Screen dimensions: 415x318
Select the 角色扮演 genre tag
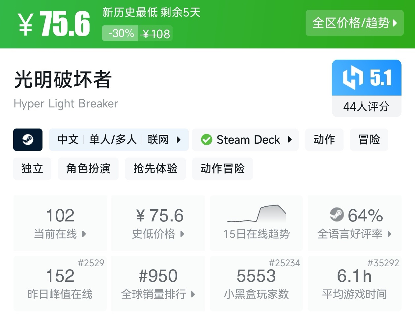coord(88,168)
